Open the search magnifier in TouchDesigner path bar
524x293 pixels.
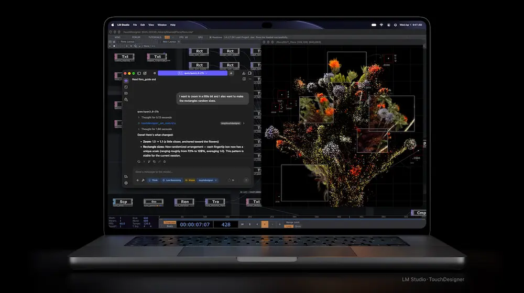(135, 46)
